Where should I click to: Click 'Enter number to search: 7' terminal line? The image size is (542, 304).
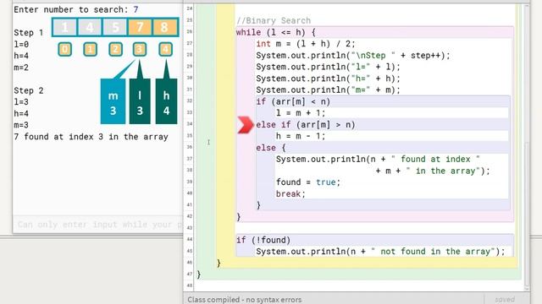click(x=76, y=9)
